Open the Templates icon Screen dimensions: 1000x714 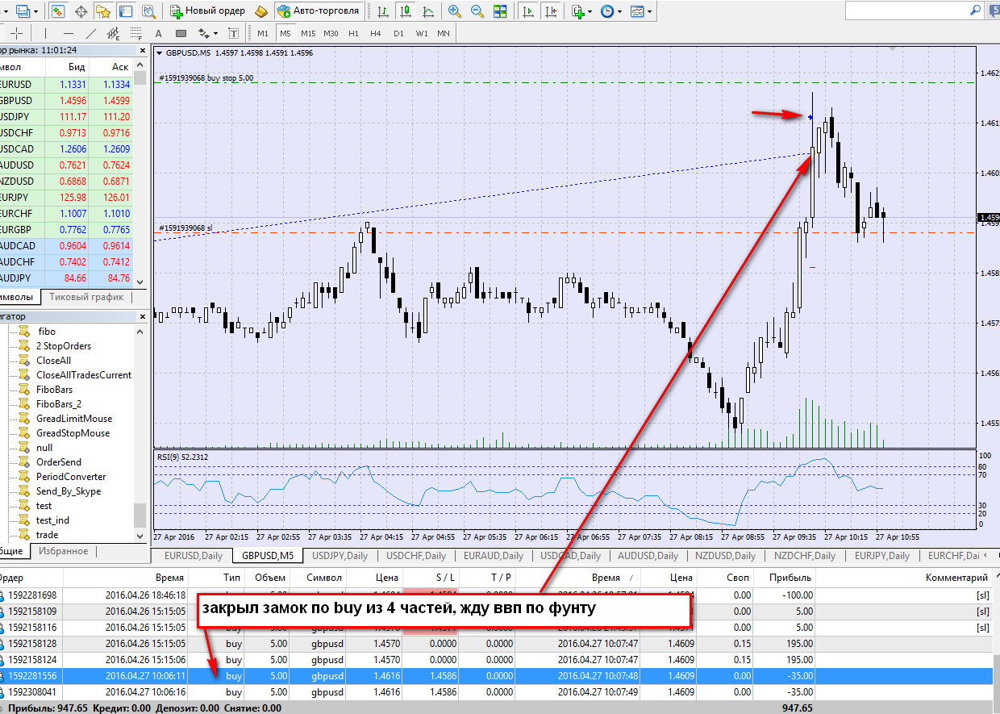pyautogui.click(x=637, y=11)
